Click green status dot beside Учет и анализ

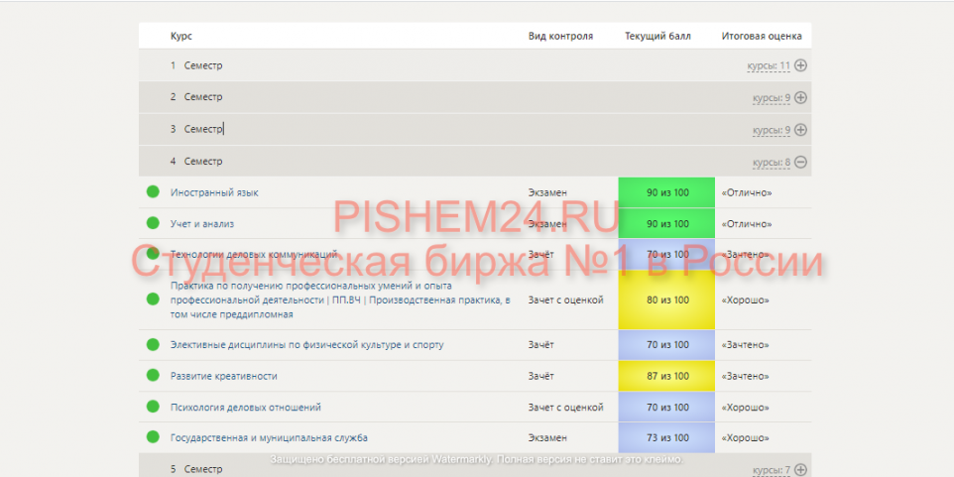153,223
